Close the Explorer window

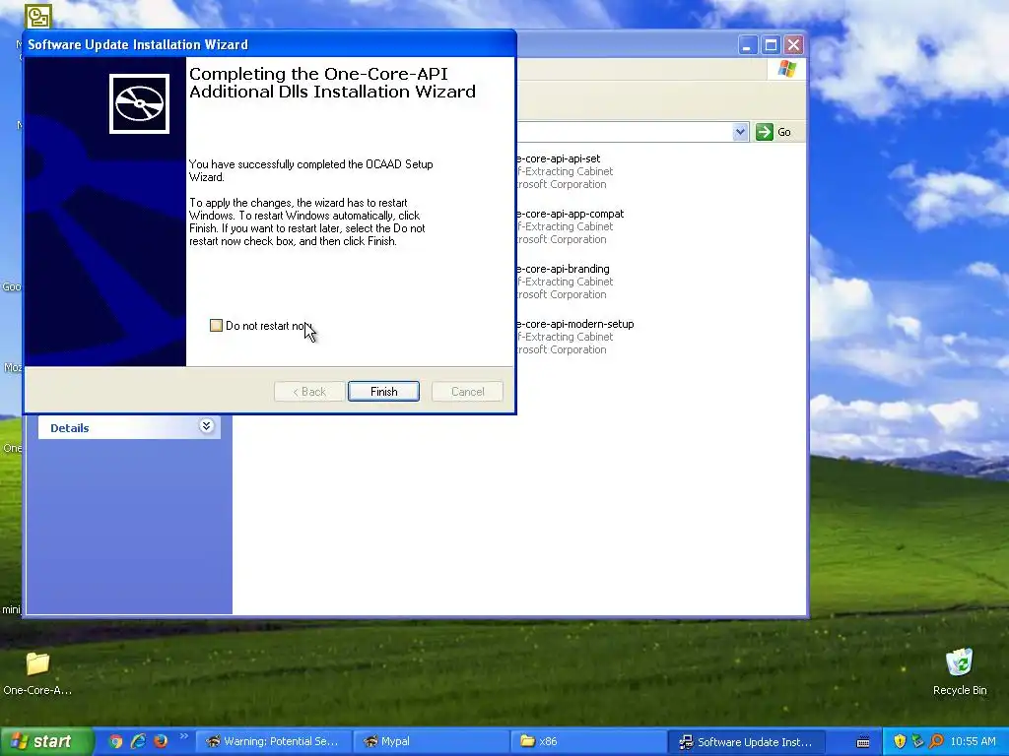(793, 44)
